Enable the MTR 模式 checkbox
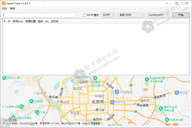This screenshot has width=192, height=128. pyautogui.click(x=84, y=15)
